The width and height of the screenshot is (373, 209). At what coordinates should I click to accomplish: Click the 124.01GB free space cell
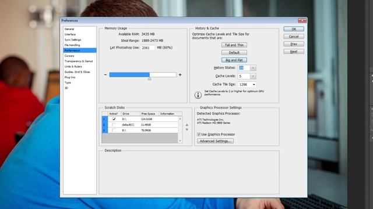coord(146,119)
